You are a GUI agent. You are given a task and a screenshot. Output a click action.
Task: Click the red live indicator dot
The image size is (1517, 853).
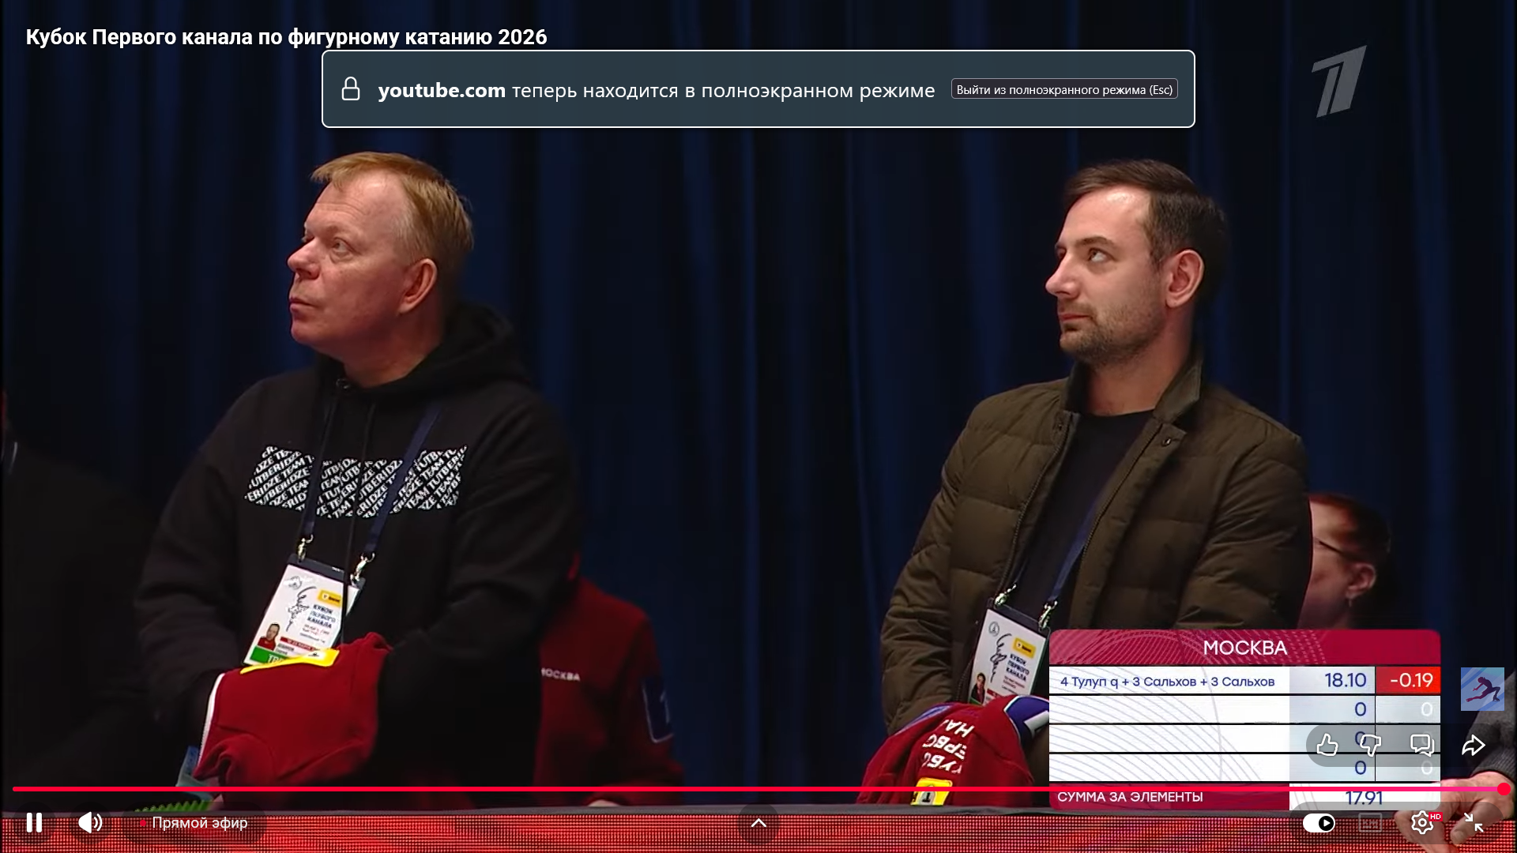pos(143,823)
